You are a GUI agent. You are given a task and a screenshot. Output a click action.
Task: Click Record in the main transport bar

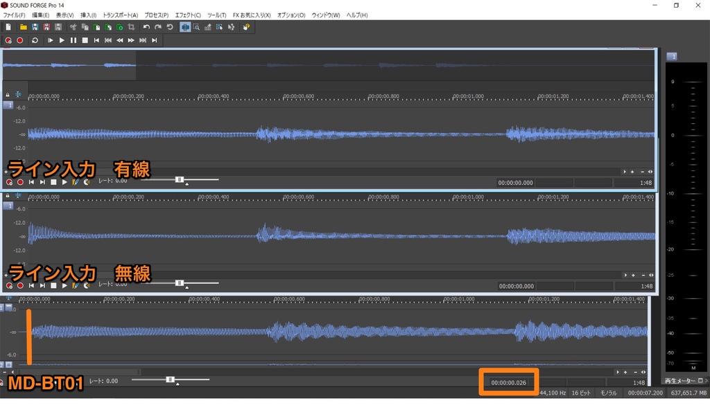coord(19,40)
